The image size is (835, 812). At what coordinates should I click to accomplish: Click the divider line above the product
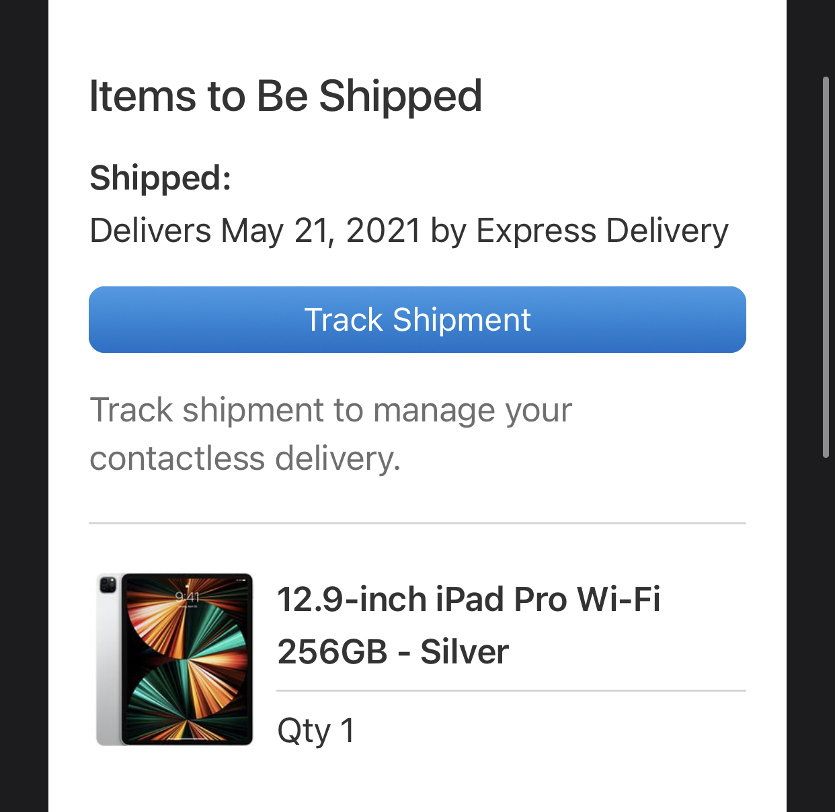pos(417,523)
